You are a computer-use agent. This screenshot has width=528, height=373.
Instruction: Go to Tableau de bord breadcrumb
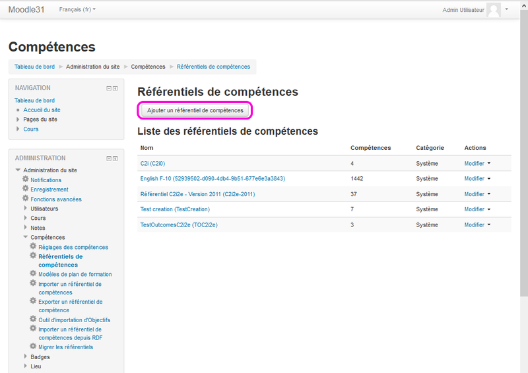click(34, 67)
